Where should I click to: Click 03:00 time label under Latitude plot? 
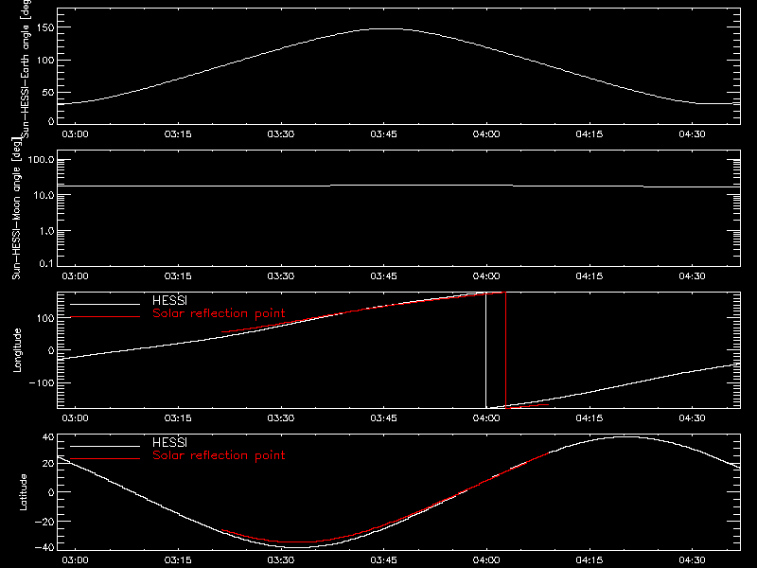pyautogui.click(x=75, y=560)
